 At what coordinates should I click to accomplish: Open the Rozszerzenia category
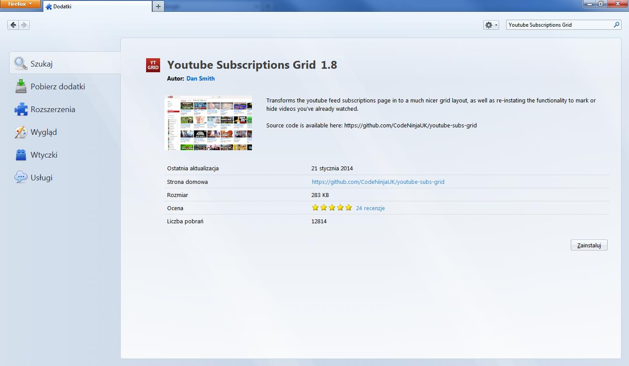coord(65,109)
